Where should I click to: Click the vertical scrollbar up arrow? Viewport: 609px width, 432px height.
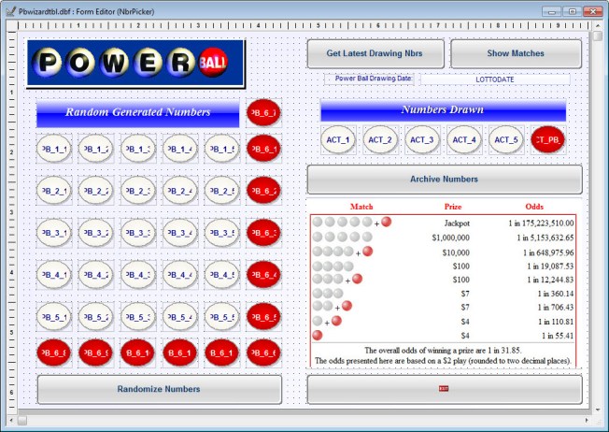598,26
